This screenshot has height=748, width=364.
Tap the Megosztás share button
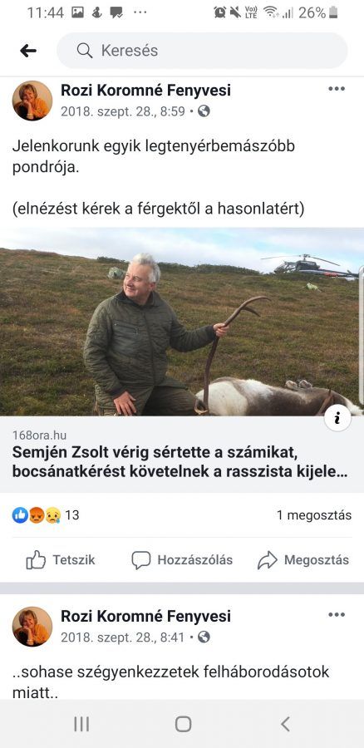pos(303,559)
